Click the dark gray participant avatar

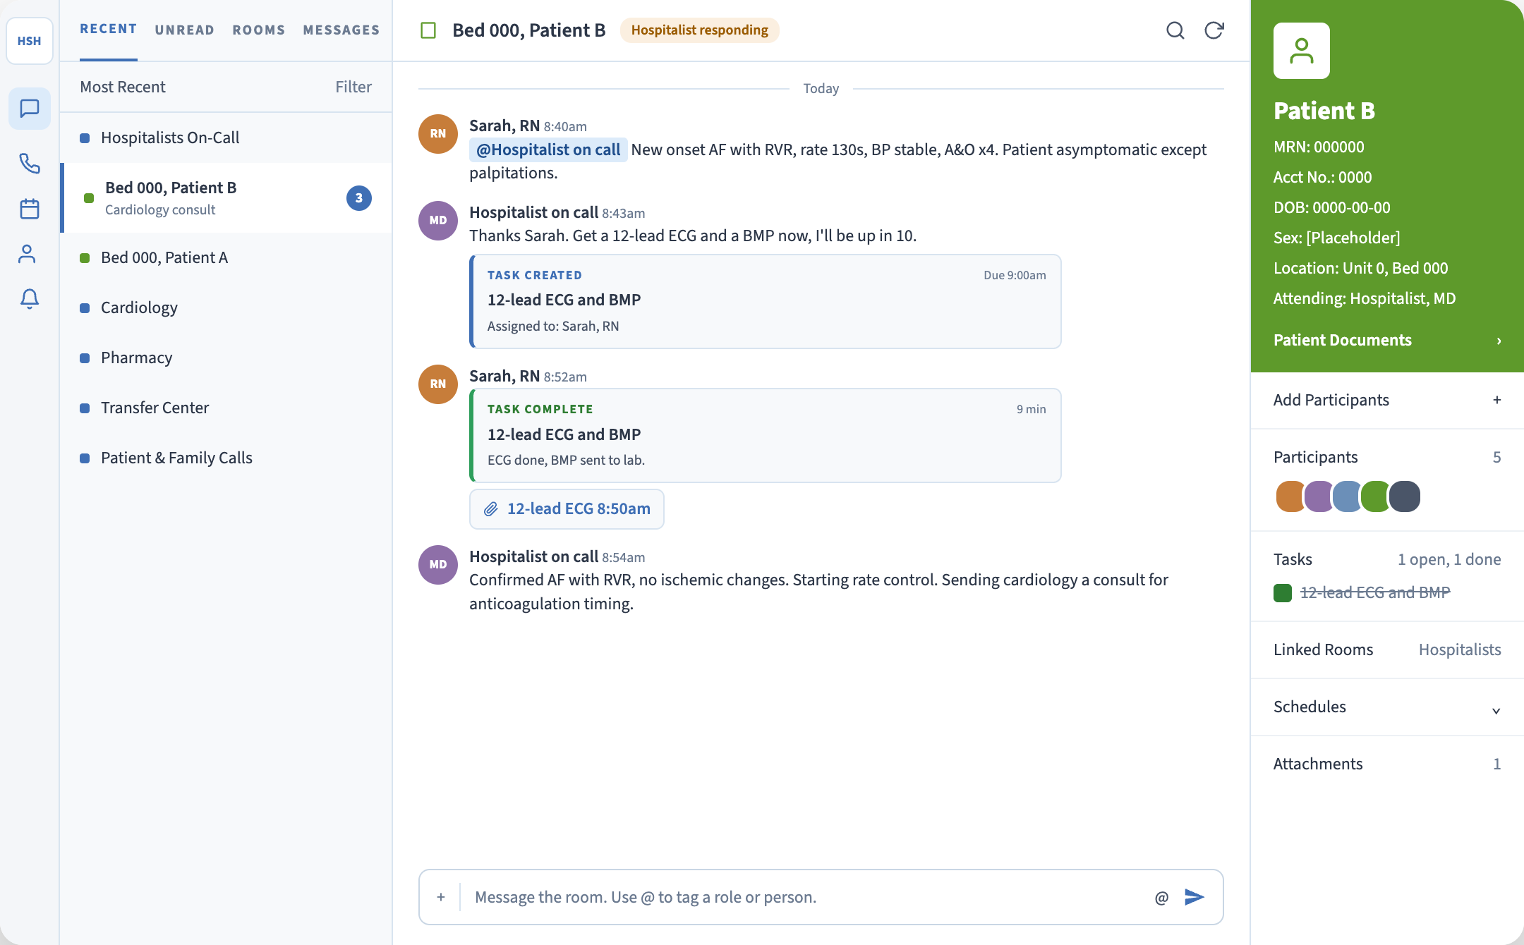(x=1405, y=496)
